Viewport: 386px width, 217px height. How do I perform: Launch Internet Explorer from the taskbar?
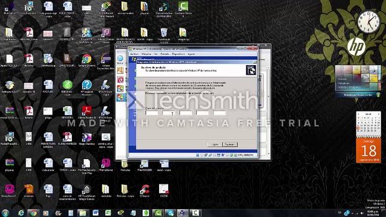pos(21,213)
